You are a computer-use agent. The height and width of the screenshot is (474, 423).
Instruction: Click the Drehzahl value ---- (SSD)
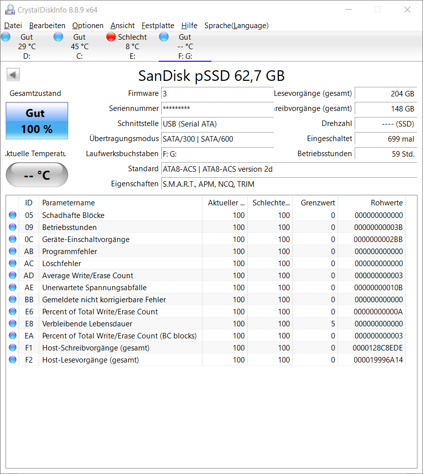(x=386, y=124)
